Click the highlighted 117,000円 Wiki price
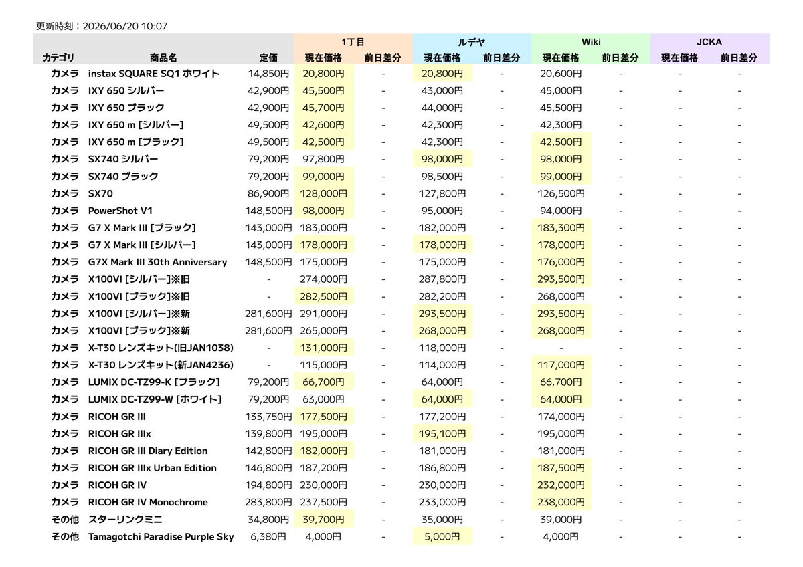 pyautogui.click(x=561, y=365)
